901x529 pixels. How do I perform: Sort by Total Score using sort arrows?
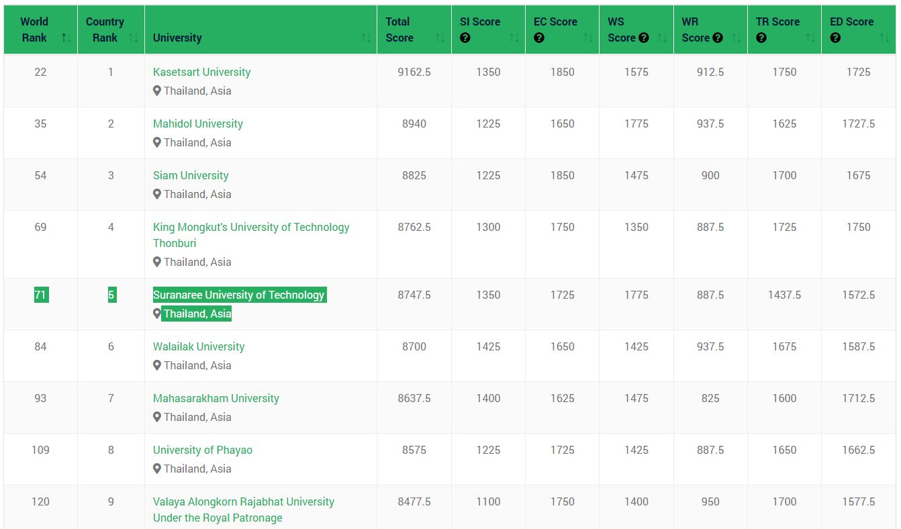click(x=440, y=38)
